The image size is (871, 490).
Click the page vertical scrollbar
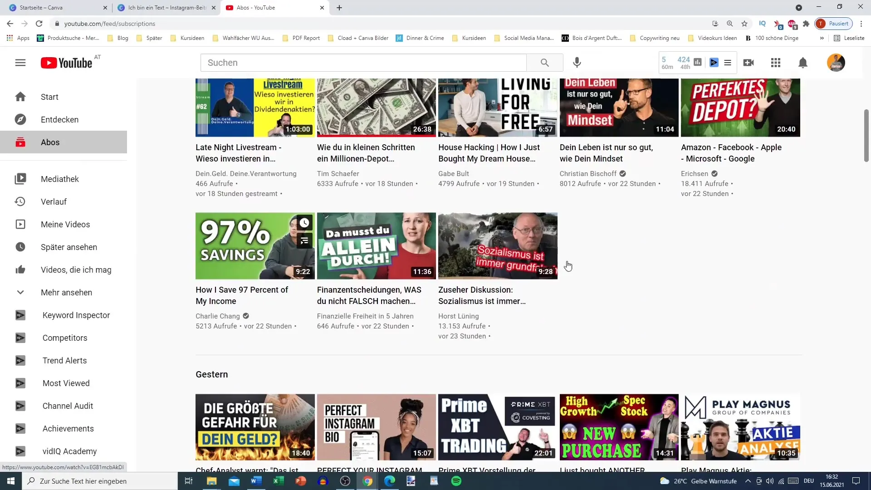click(866, 136)
